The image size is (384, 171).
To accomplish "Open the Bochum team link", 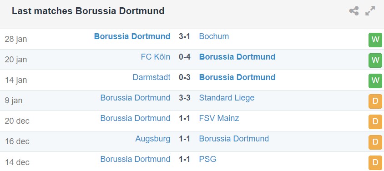I will click(x=214, y=36).
